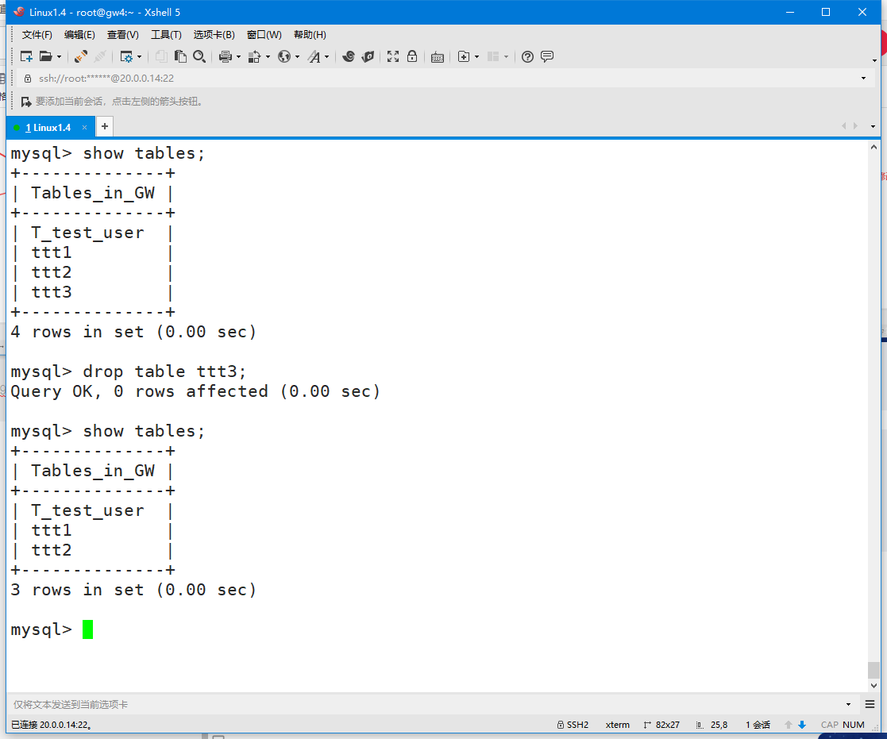Click the add current session arrow icon
This screenshot has height=739, width=887.
click(x=26, y=102)
